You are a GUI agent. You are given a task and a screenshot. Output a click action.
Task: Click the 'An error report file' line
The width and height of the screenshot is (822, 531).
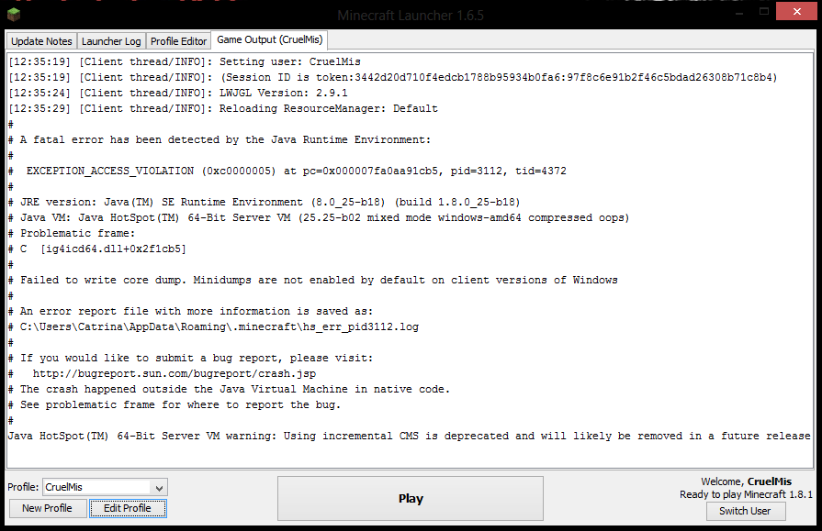tap(191, 312)
